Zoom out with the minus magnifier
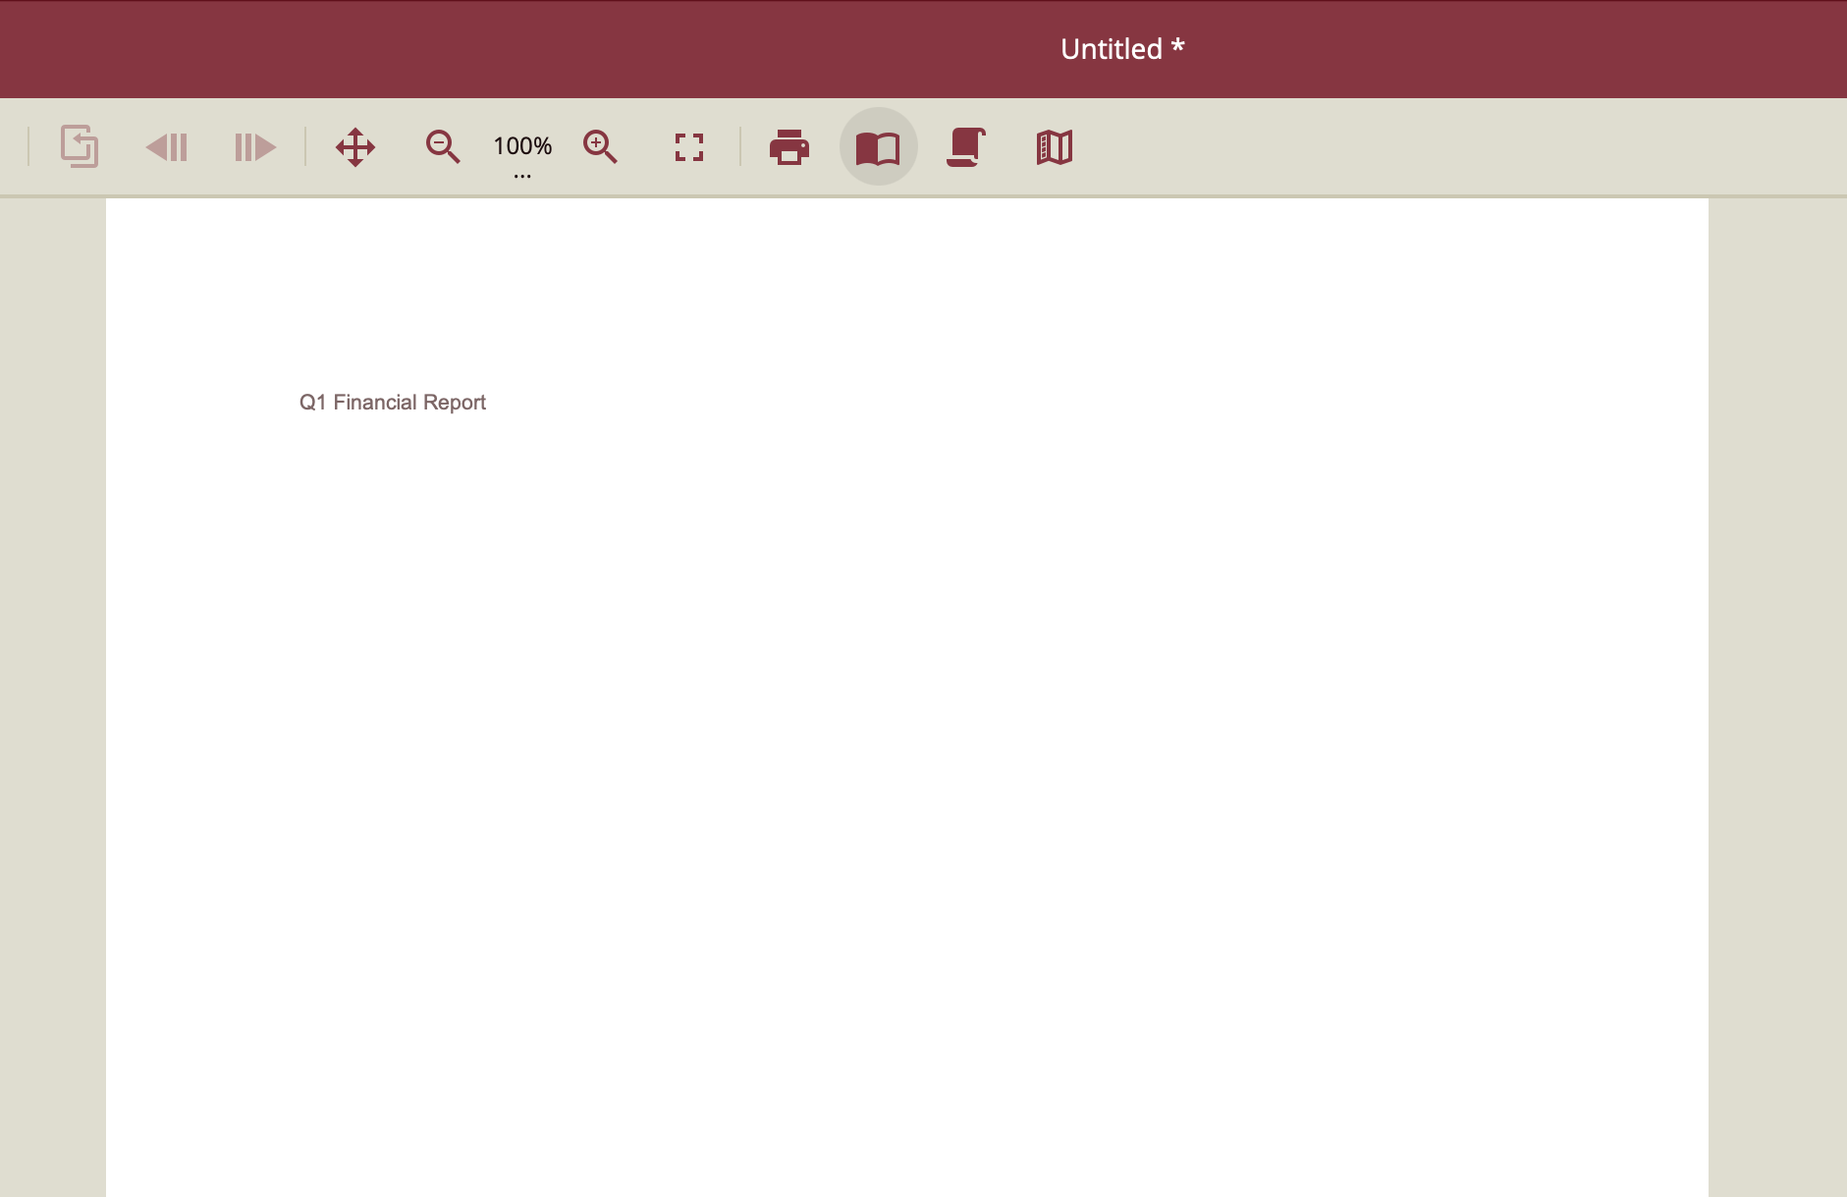1847x1197 pixels. [442, 147]
